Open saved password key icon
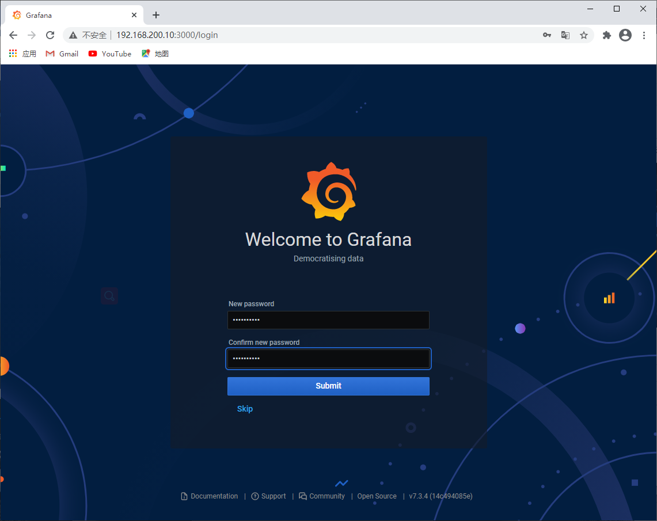 pyautogui.click(x=547, y=35)
